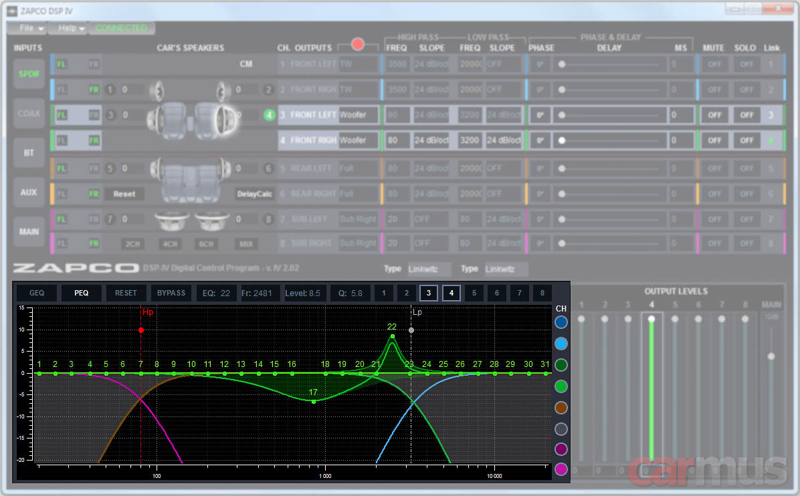Click the MAIN output level fader knob
This screenshot has width=800, height=496.
pyautogui.click(x=771, y=356)
